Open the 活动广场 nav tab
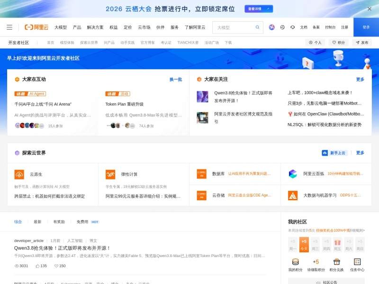The width and height of the screenshot is (379, 284). (211, 43)
